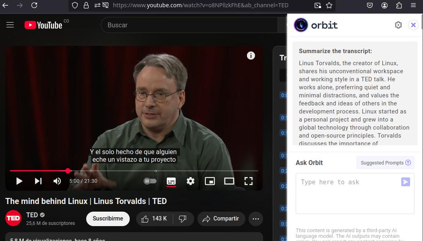The width and height of the screenshot is (423, 241).
Task: Mute the video volume speaker icon
Action: [57, 181]
